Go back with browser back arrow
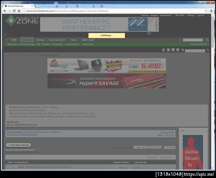Viewport: 216px width, 178px height. pos(5,11)
